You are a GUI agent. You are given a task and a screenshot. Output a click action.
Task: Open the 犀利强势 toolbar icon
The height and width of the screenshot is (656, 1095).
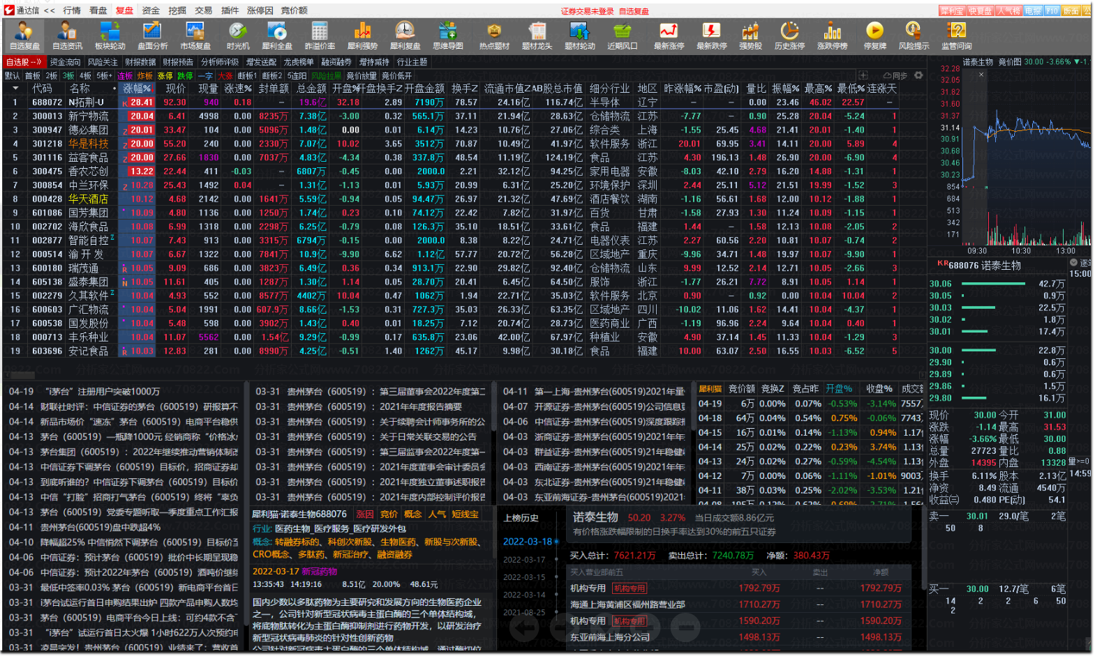[x=362, y=36]
